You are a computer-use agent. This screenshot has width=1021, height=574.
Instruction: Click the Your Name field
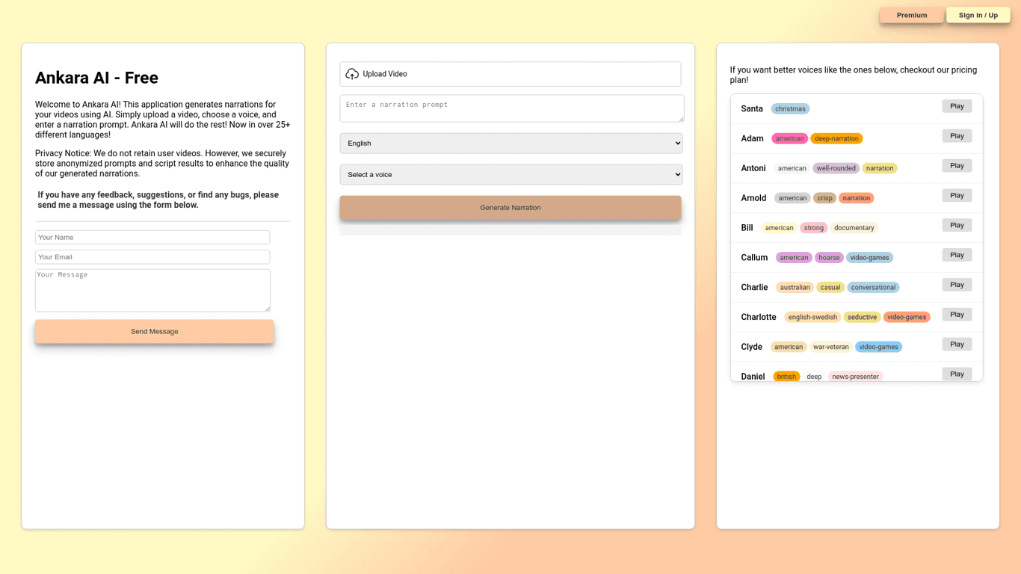coord(152,238)
